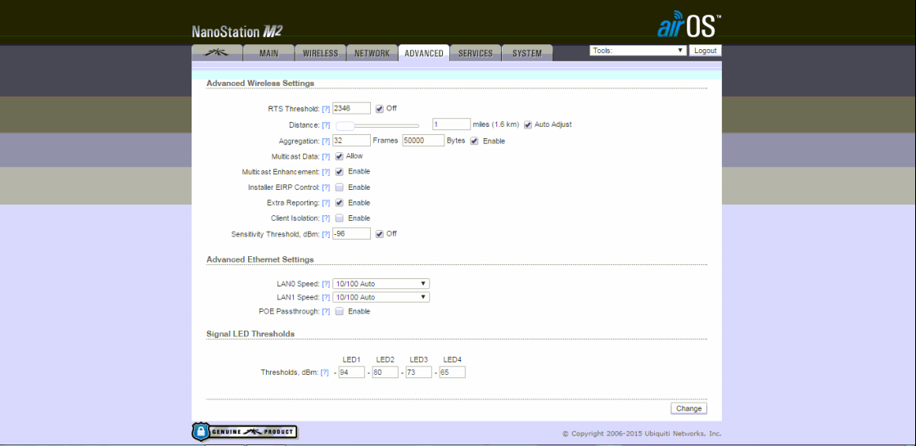This screenshot has height=446, width=916.
Task: Open help for RTS Threshold
Action: pos(326,109)
